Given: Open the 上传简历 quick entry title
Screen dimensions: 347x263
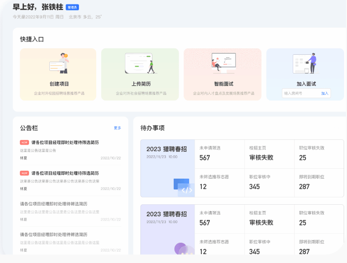Looking at the screenshot, I should pos(140,84).
